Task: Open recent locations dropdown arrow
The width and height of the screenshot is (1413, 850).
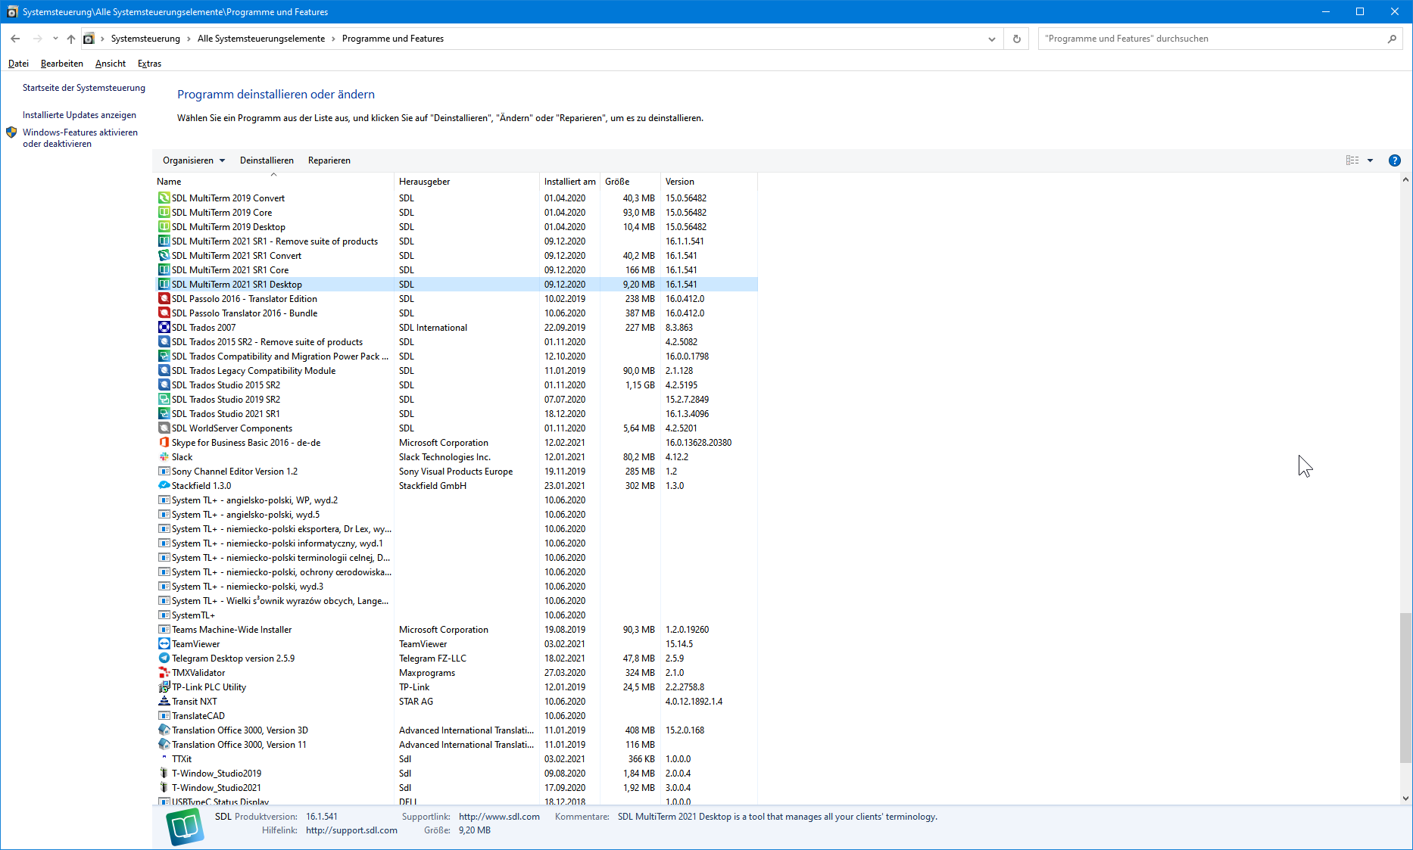Action: coord(55,39)
